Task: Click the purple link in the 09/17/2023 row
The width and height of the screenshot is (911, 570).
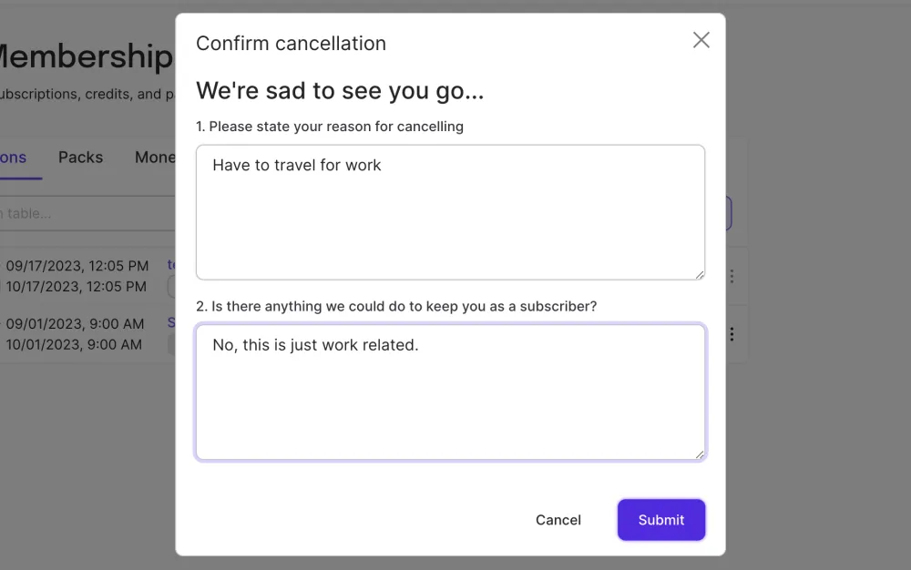Action: tap(170, 265)
